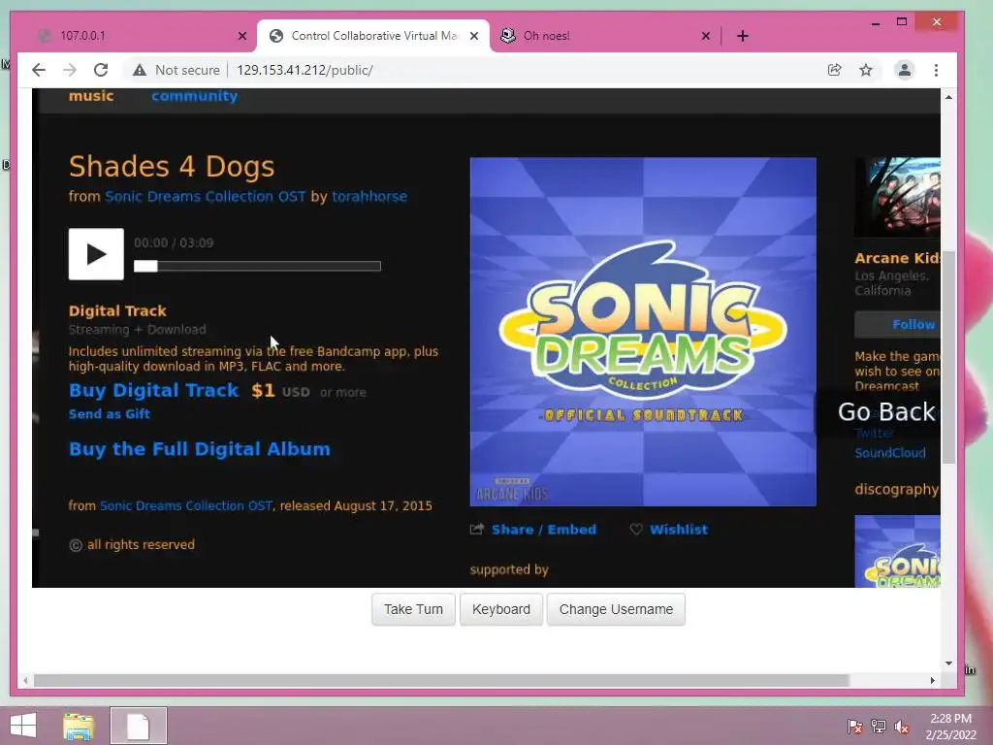Select the Control Collaborative Virtual Machine tab
993x745 pixels.
coord(373,36)
